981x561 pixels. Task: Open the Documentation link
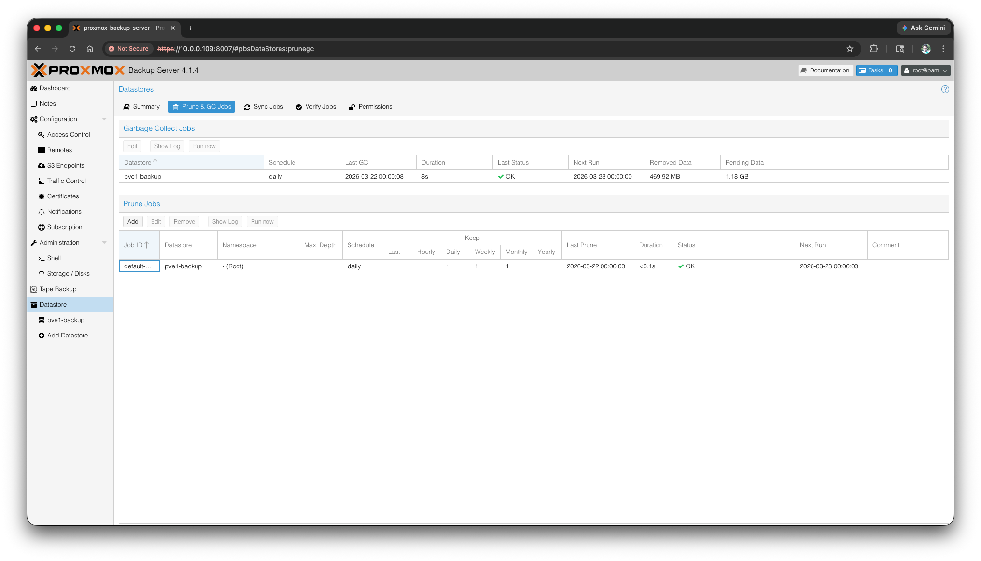click(825, 70)
